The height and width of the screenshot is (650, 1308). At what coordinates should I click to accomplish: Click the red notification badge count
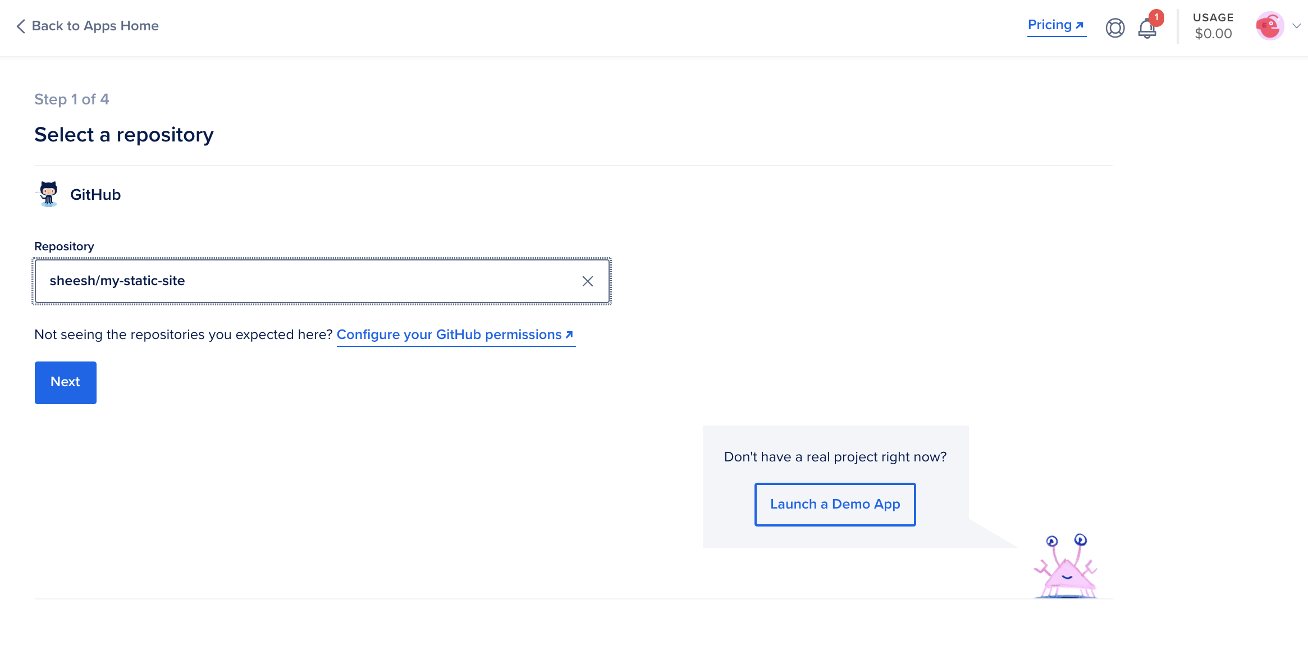[1156, 17]
